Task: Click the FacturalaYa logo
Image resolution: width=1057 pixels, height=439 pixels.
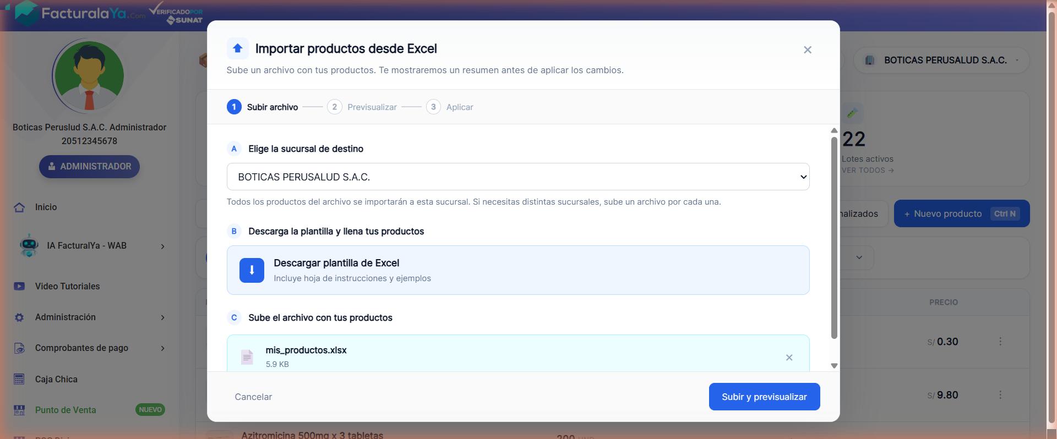Action: (x=80, y=13)
